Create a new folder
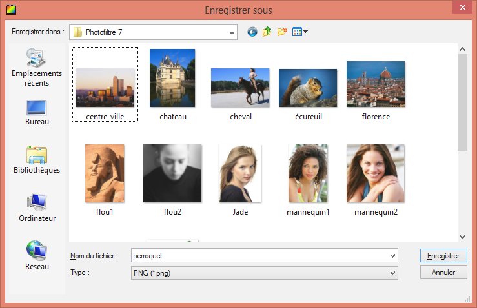The image size is (477, 308). (x=282, y=32)
